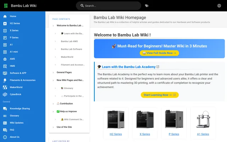Click the Home house icon in sidebar

(x=5, y=16)
